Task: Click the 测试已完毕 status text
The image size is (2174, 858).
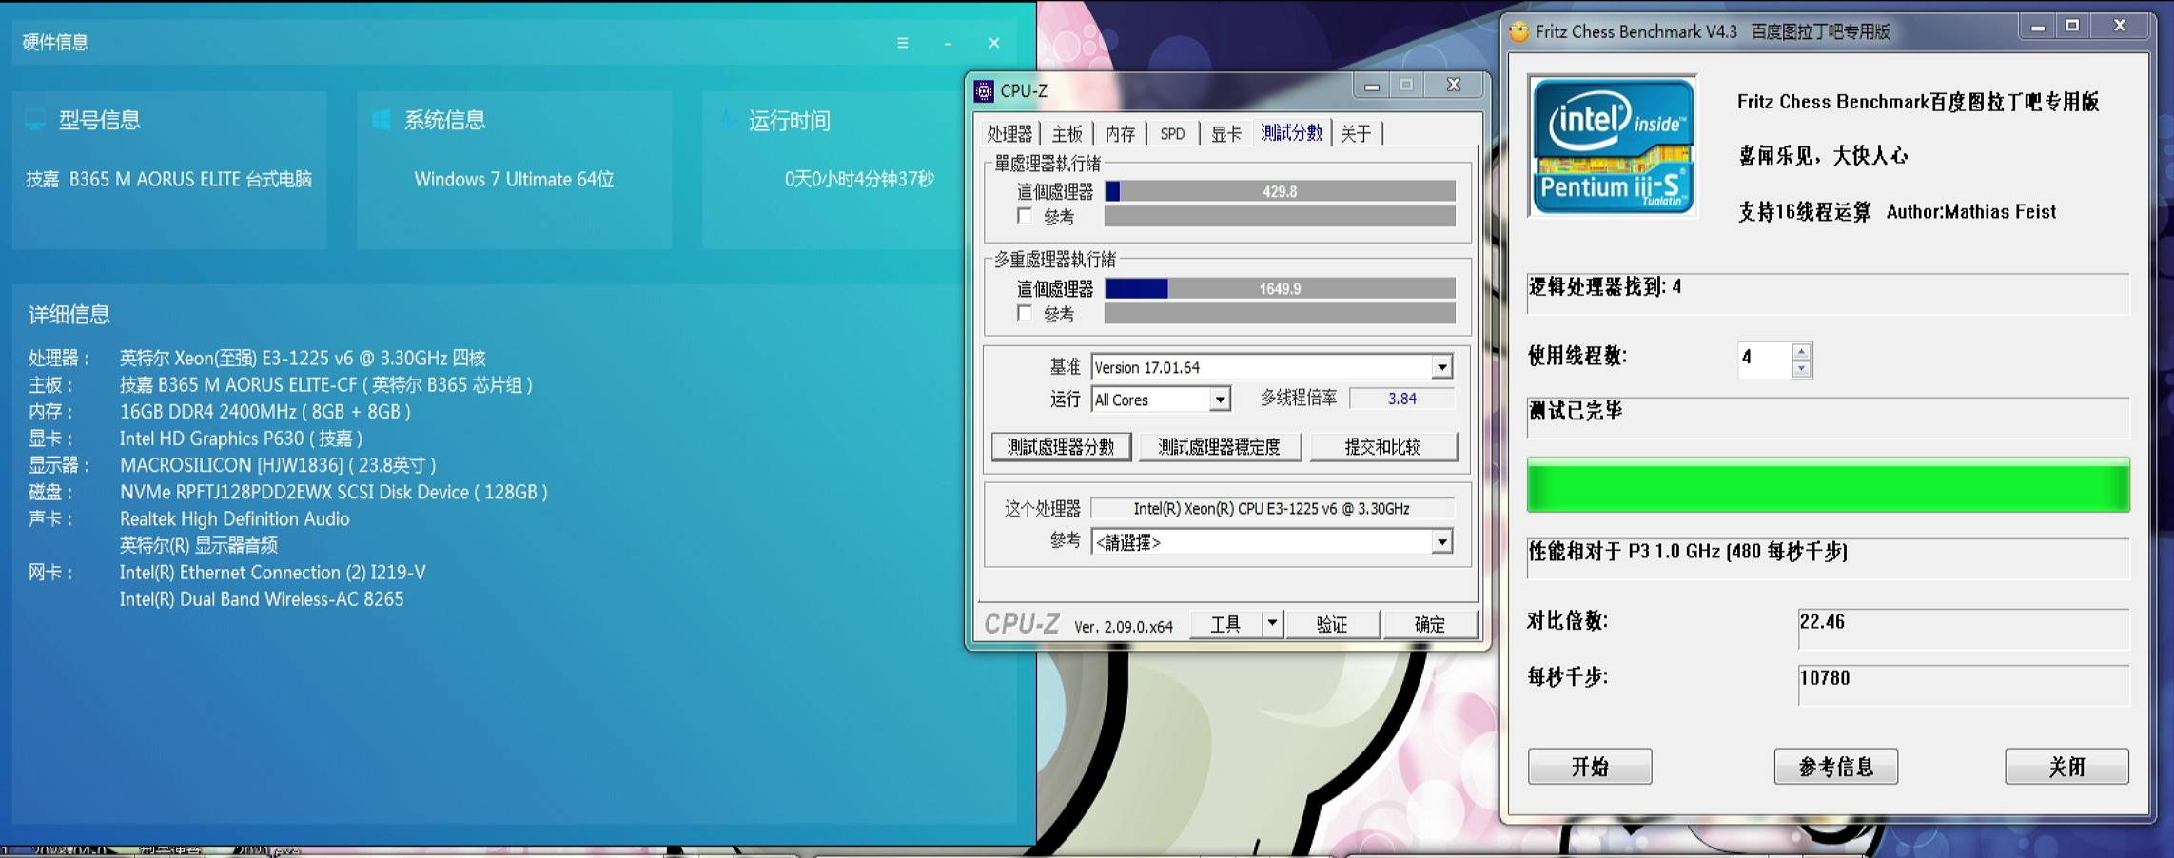Action: click(1576, 410)
